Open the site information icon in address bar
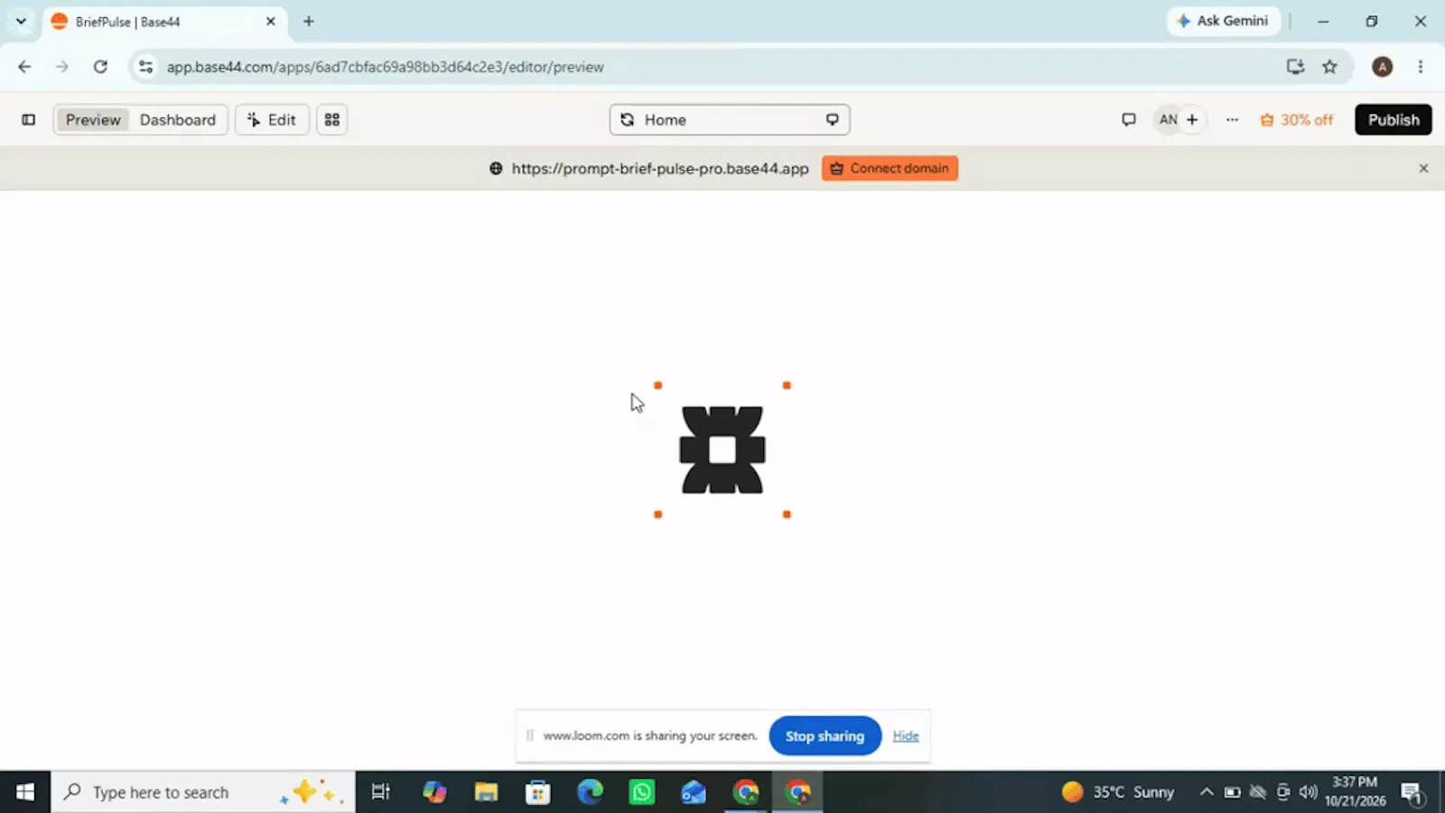 pyautogui.click(x=145, y=67)
